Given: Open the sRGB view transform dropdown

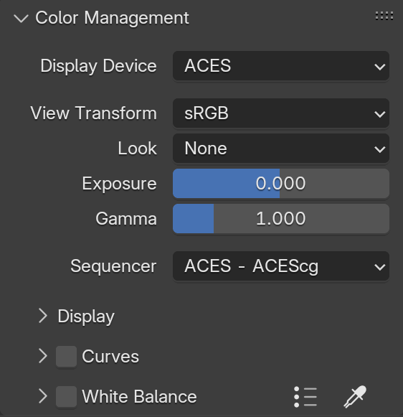Looking at the screenshot, I should [x=281, y=113].
